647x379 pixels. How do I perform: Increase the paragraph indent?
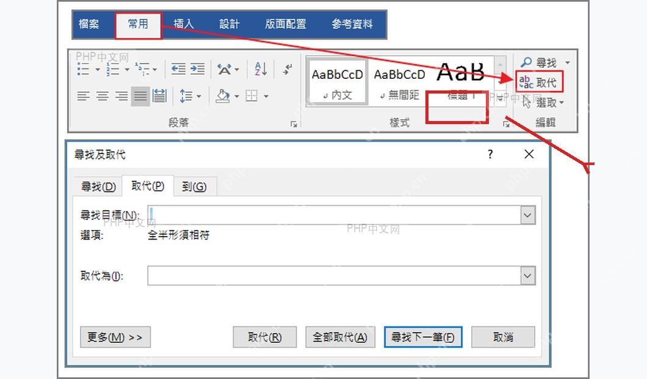197,69
